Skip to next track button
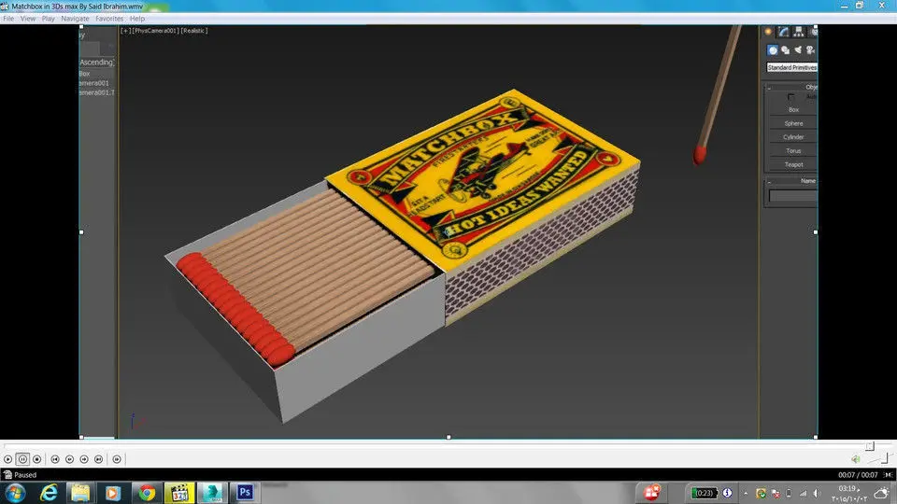Image resolution: width=897 pixels, height=504 pixels. (x=98, y=459)
